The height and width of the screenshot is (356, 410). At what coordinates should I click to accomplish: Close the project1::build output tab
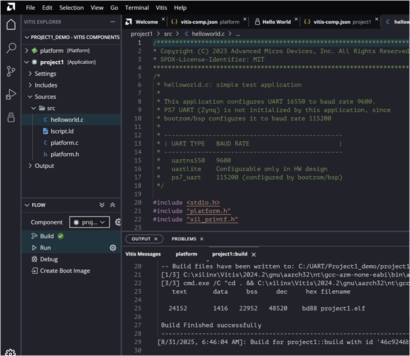[x=254, y=255]
